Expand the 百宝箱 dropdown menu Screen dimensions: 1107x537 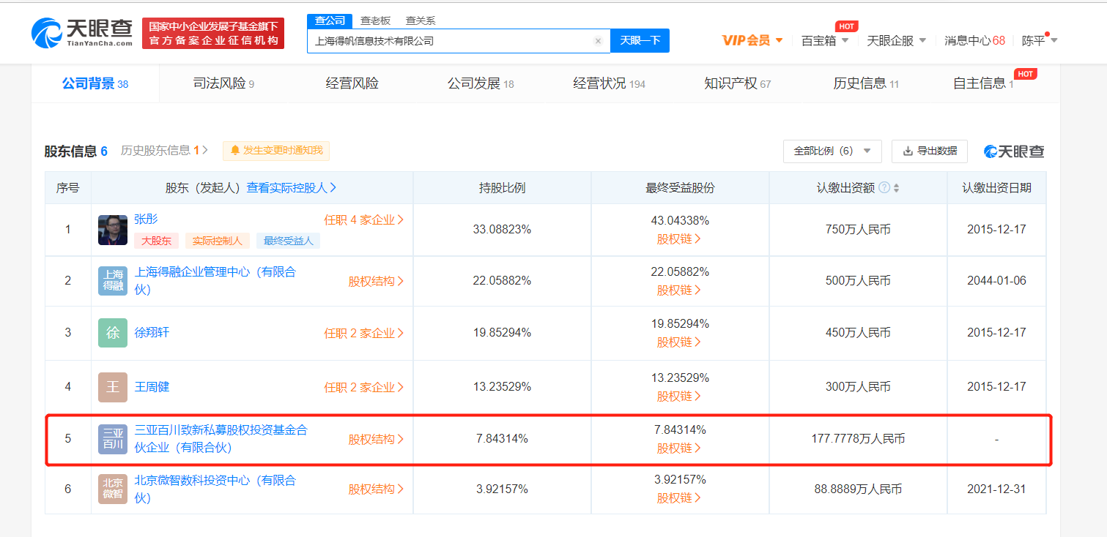click(825, 40)
